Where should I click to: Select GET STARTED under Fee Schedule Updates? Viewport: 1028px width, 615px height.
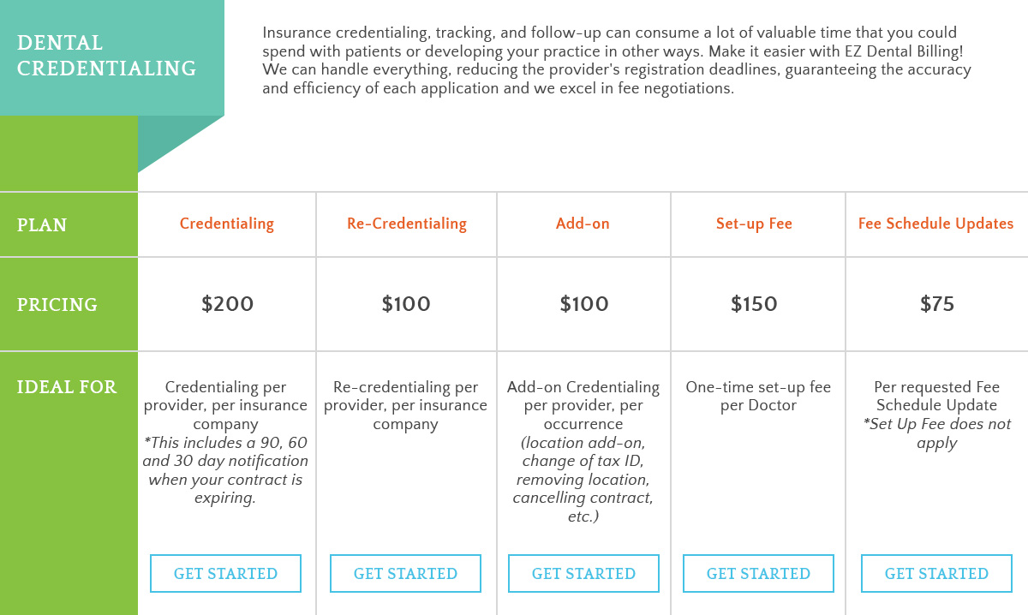936,573
